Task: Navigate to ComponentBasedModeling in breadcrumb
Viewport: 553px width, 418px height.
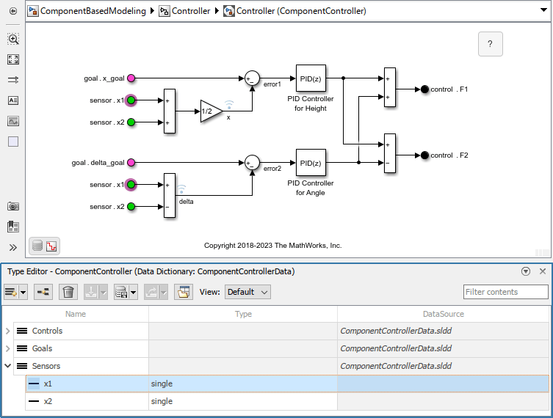Action: (93, 11)
